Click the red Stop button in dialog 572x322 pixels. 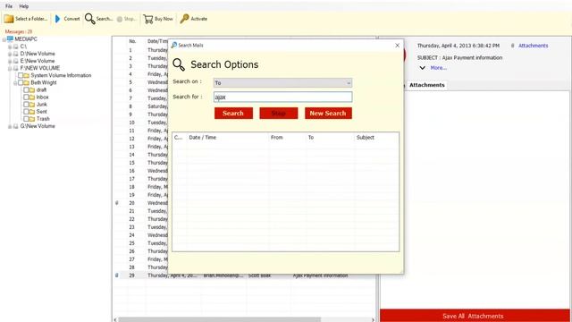pos(279,114)
